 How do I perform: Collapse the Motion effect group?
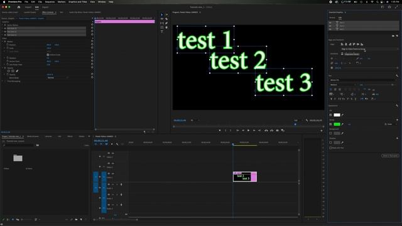[3, 41]
